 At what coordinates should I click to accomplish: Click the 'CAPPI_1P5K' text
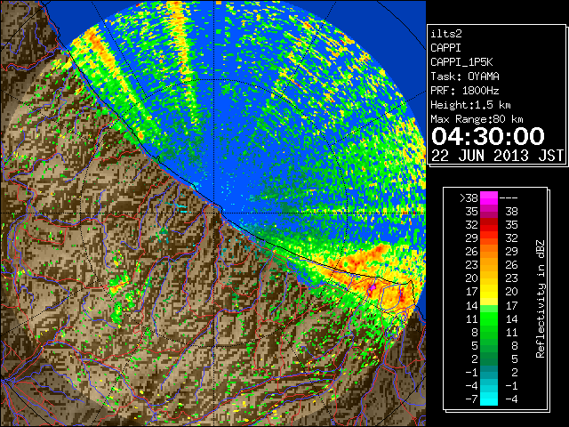(x=461, y=62)
